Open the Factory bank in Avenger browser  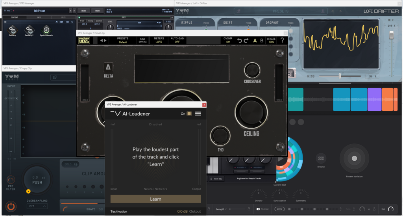tap(12, 30)
